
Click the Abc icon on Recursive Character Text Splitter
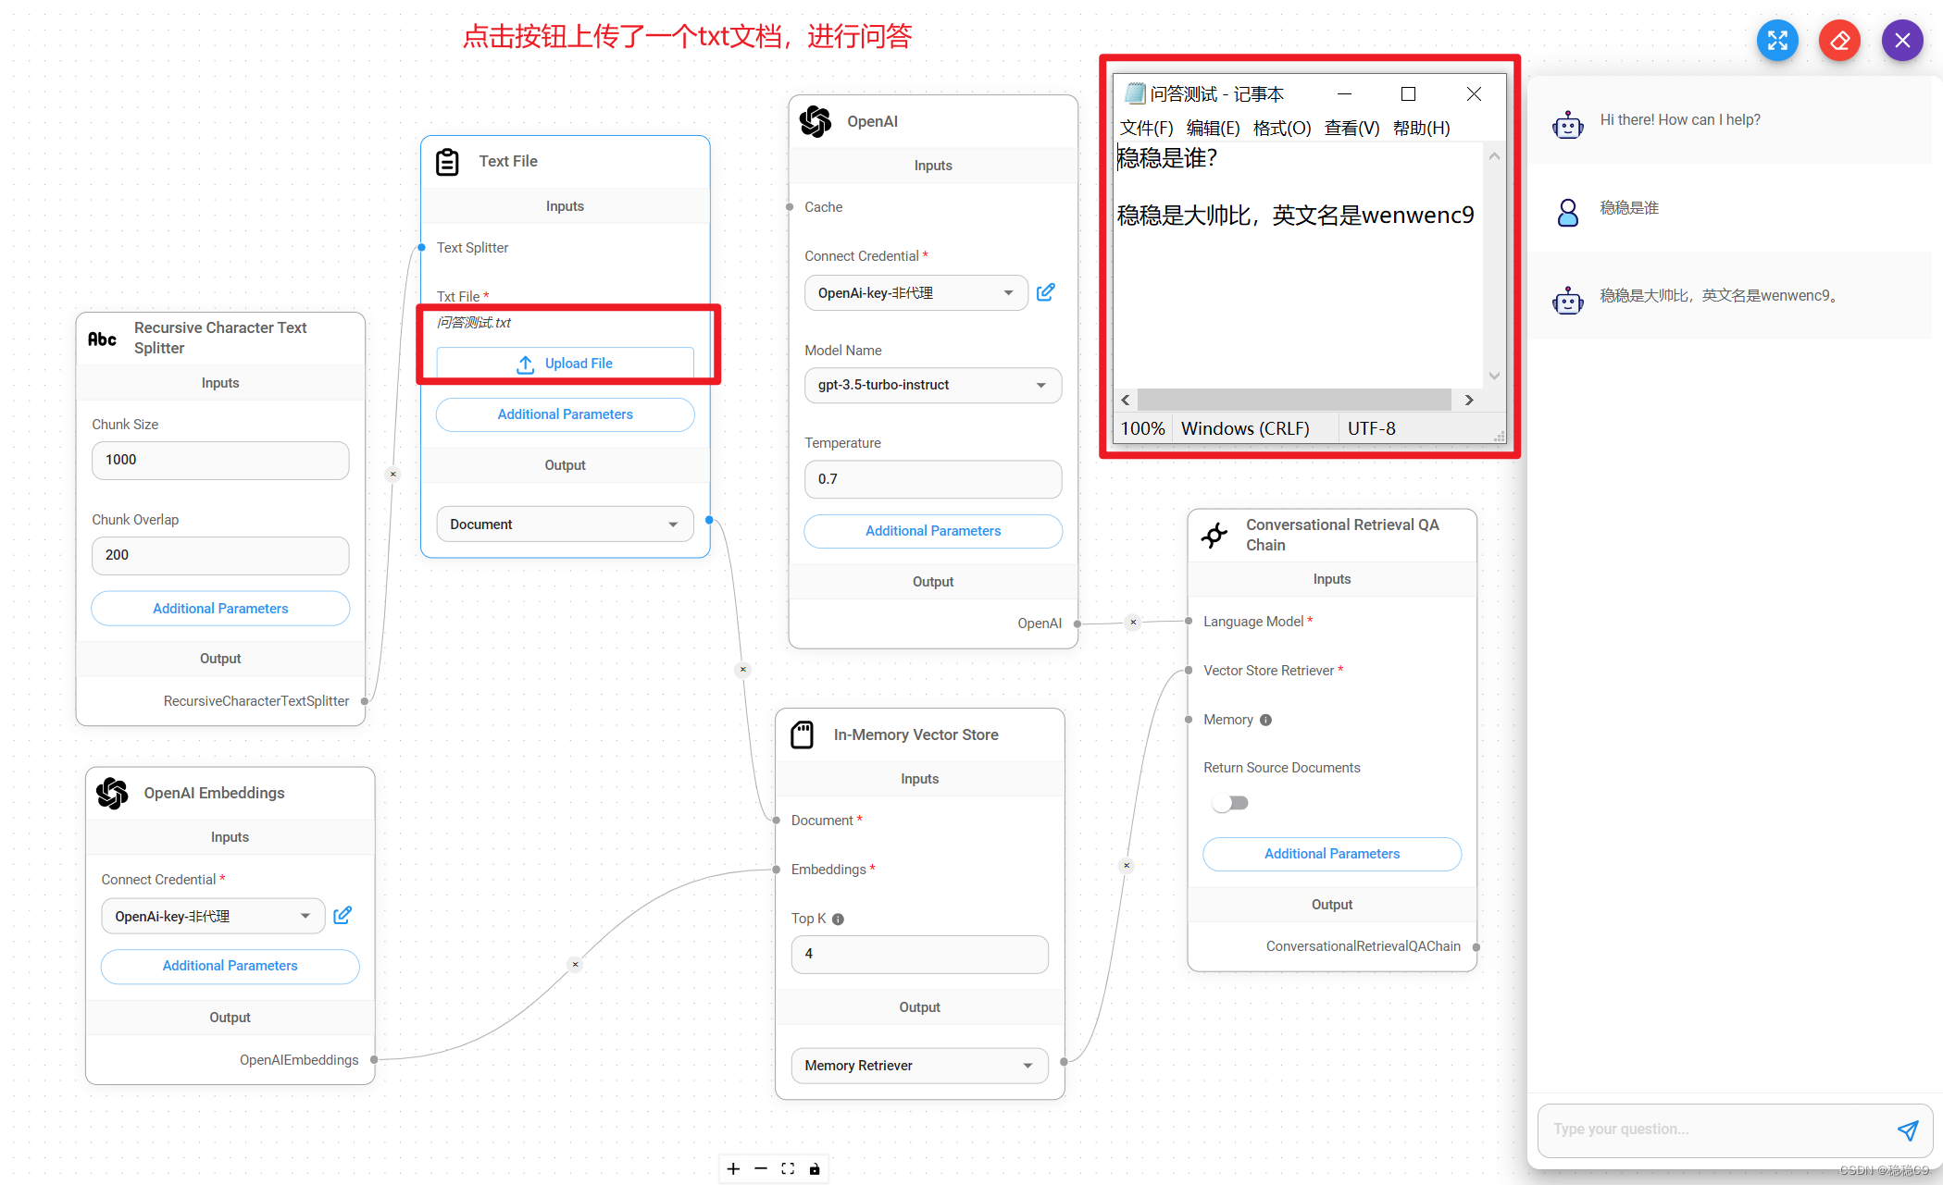coord(103,339)
